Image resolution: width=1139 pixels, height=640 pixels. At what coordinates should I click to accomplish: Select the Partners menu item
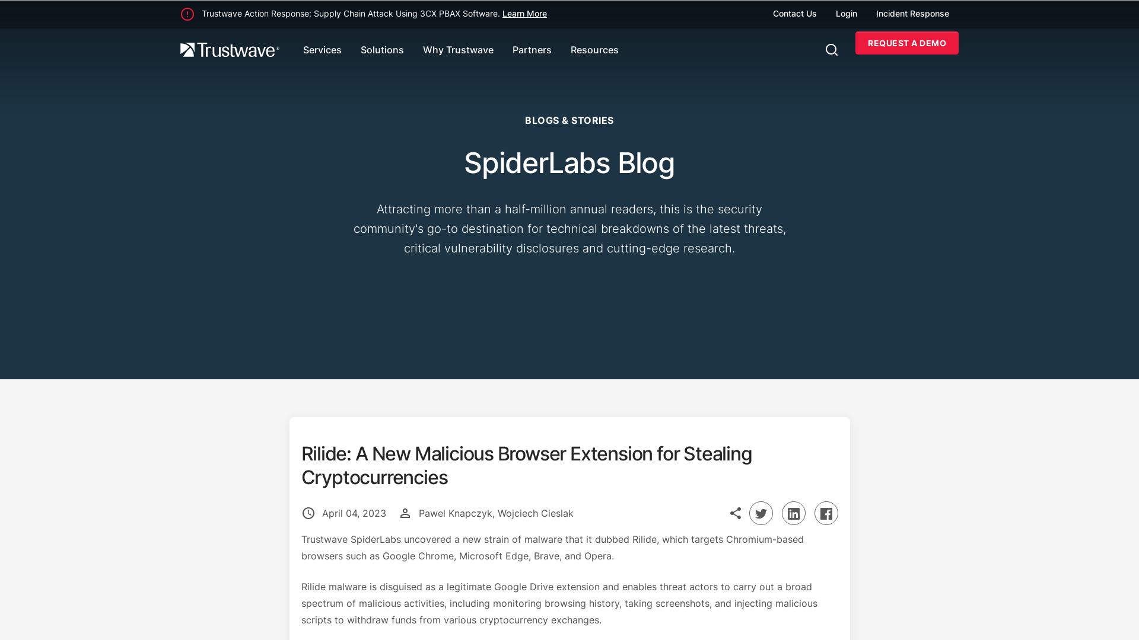[532, 50]
